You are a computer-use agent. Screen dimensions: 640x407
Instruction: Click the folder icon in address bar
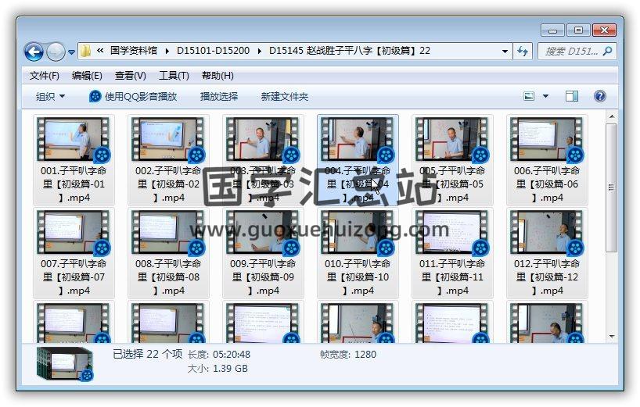[x=86, y=51]
